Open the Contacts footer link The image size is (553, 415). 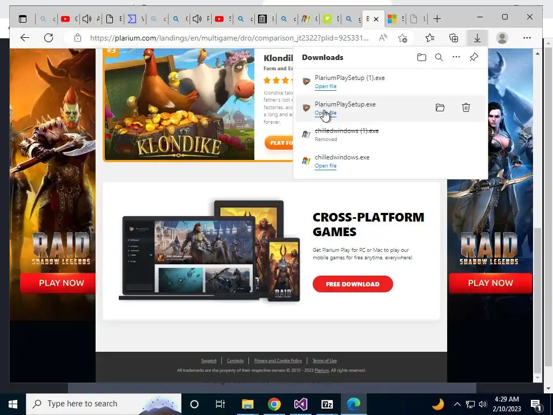235,360
